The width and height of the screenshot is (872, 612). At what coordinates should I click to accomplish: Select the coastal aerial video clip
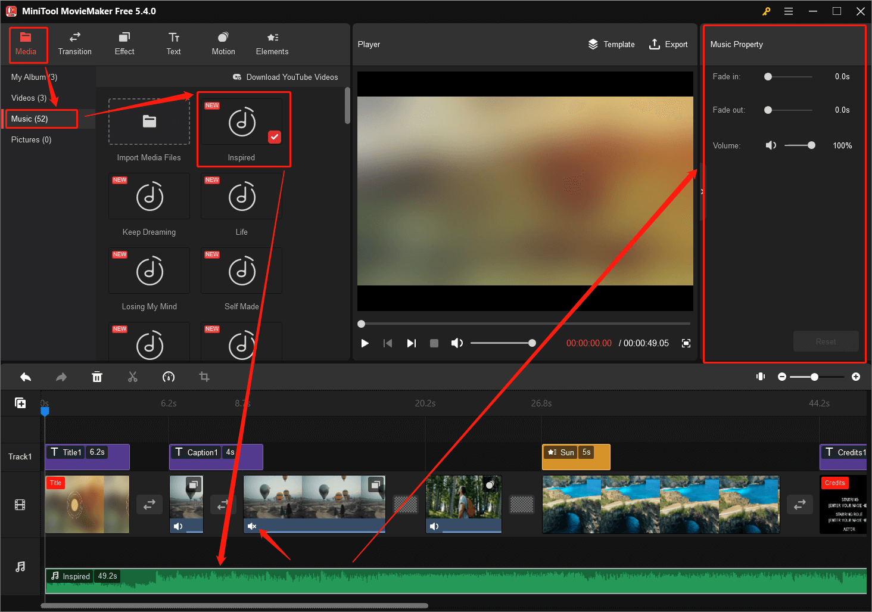tap(661, 504)
